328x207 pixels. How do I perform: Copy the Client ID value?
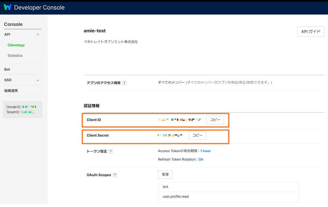coord(215,120)
